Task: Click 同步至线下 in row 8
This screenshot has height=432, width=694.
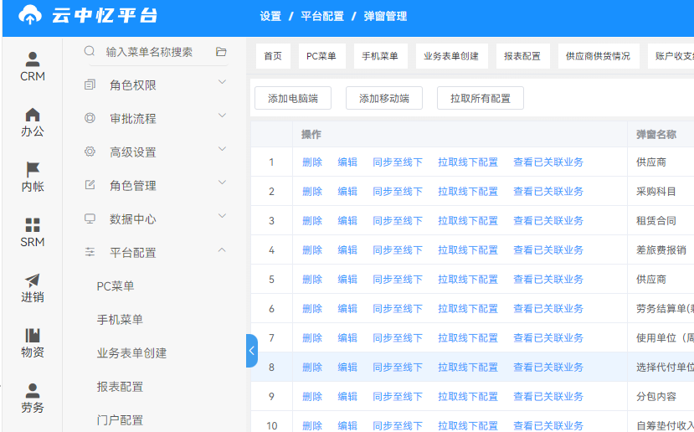Action: [x=398, y=367]
